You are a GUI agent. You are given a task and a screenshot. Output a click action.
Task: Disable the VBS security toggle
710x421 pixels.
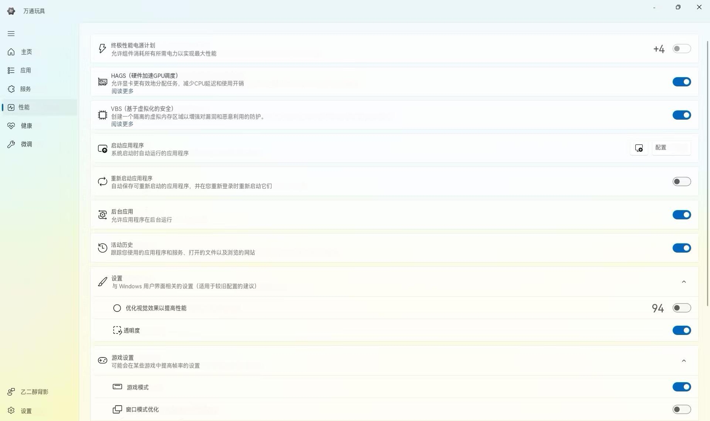pos(682,115)
